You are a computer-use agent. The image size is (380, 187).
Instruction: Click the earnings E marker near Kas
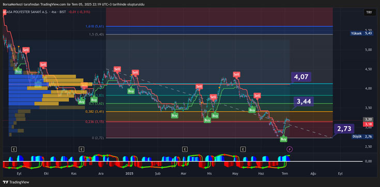(x=82, y=149)
